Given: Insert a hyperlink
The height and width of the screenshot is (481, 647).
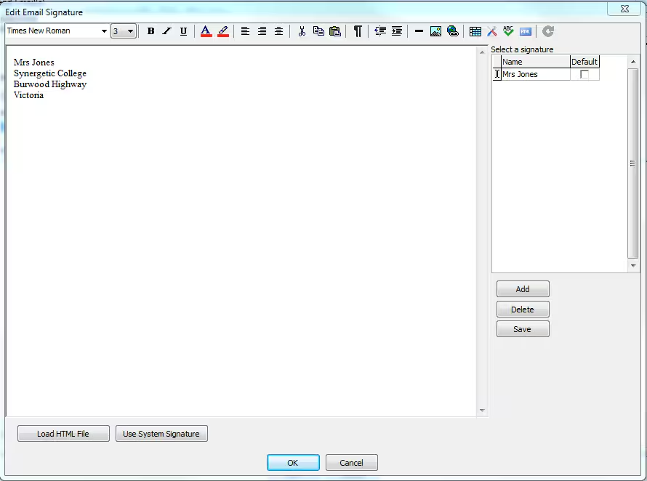Looking at the screenshot, I should [x=453, y=31].
